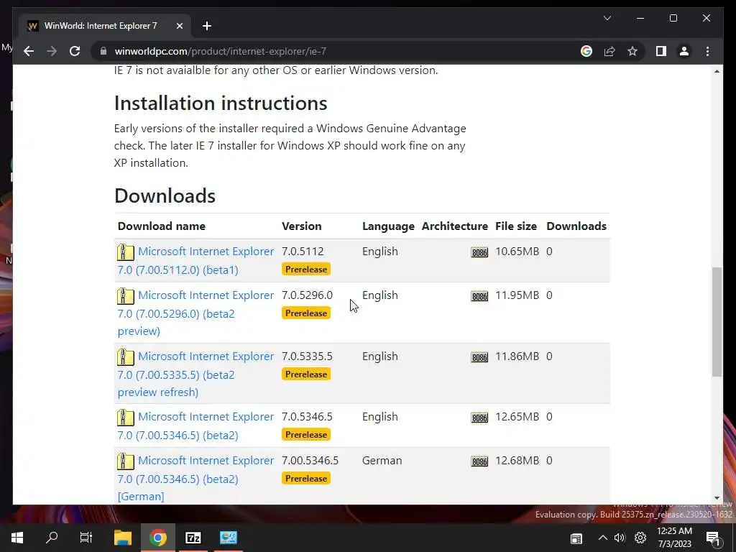Image resolution: width=736 pixels, height=552 pixels.
Task: Open the taskbar app right of 7-Zip
Action: [x=228, y=538]
